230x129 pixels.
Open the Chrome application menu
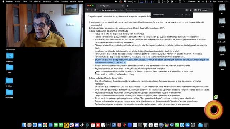[9, 1]
